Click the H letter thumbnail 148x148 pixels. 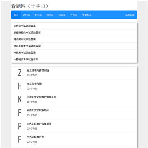pos(20,86)
